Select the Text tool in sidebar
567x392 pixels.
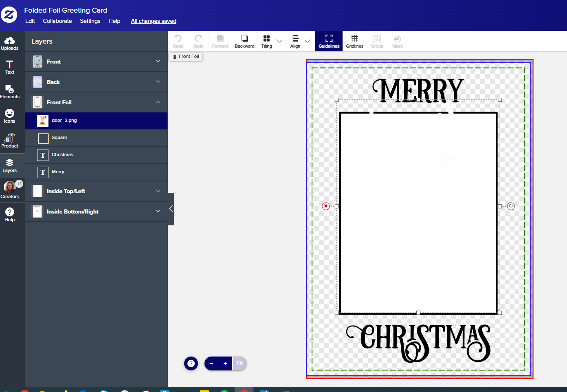10,67
